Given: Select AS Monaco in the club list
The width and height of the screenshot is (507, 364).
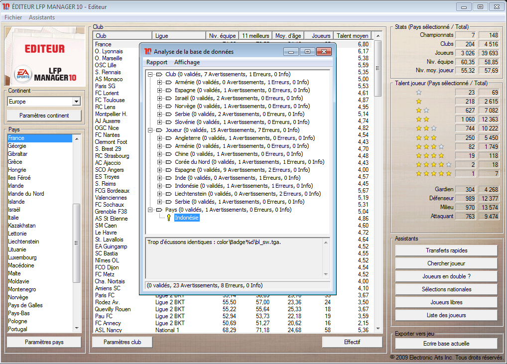Looking at the screenshot, I should pyautogui.click(x=109, y=79).
